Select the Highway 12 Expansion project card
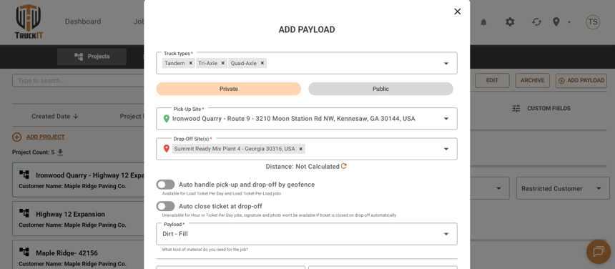 pyautogui.click(x=79, y=219)
